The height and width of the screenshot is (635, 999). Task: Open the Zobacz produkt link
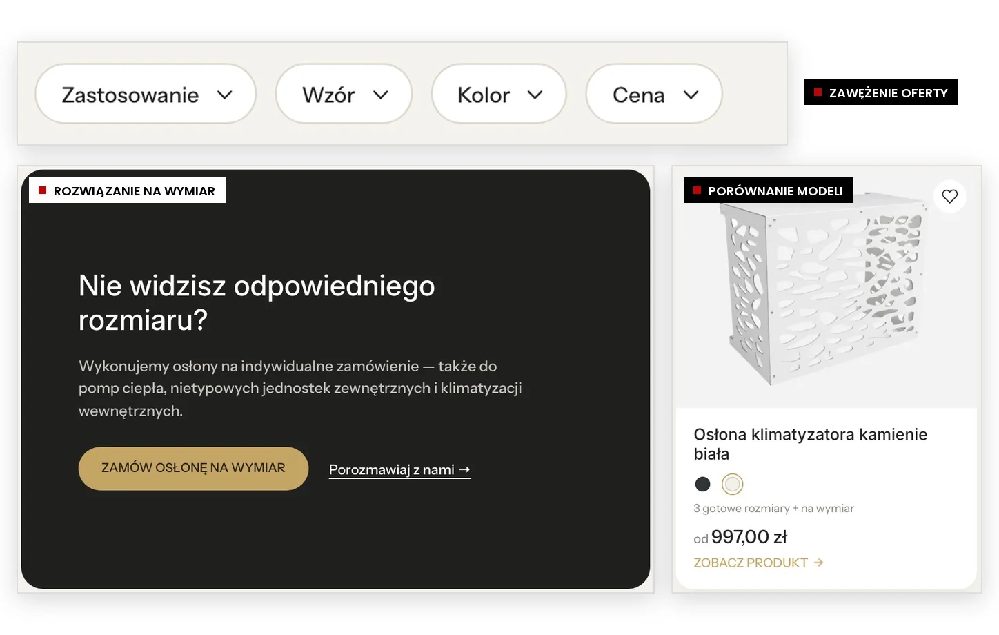click(758, 563)
